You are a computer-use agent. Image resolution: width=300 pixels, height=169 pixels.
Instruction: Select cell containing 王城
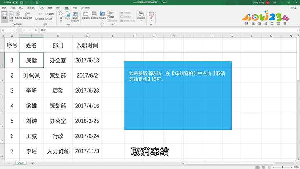(x=31, y=136)
